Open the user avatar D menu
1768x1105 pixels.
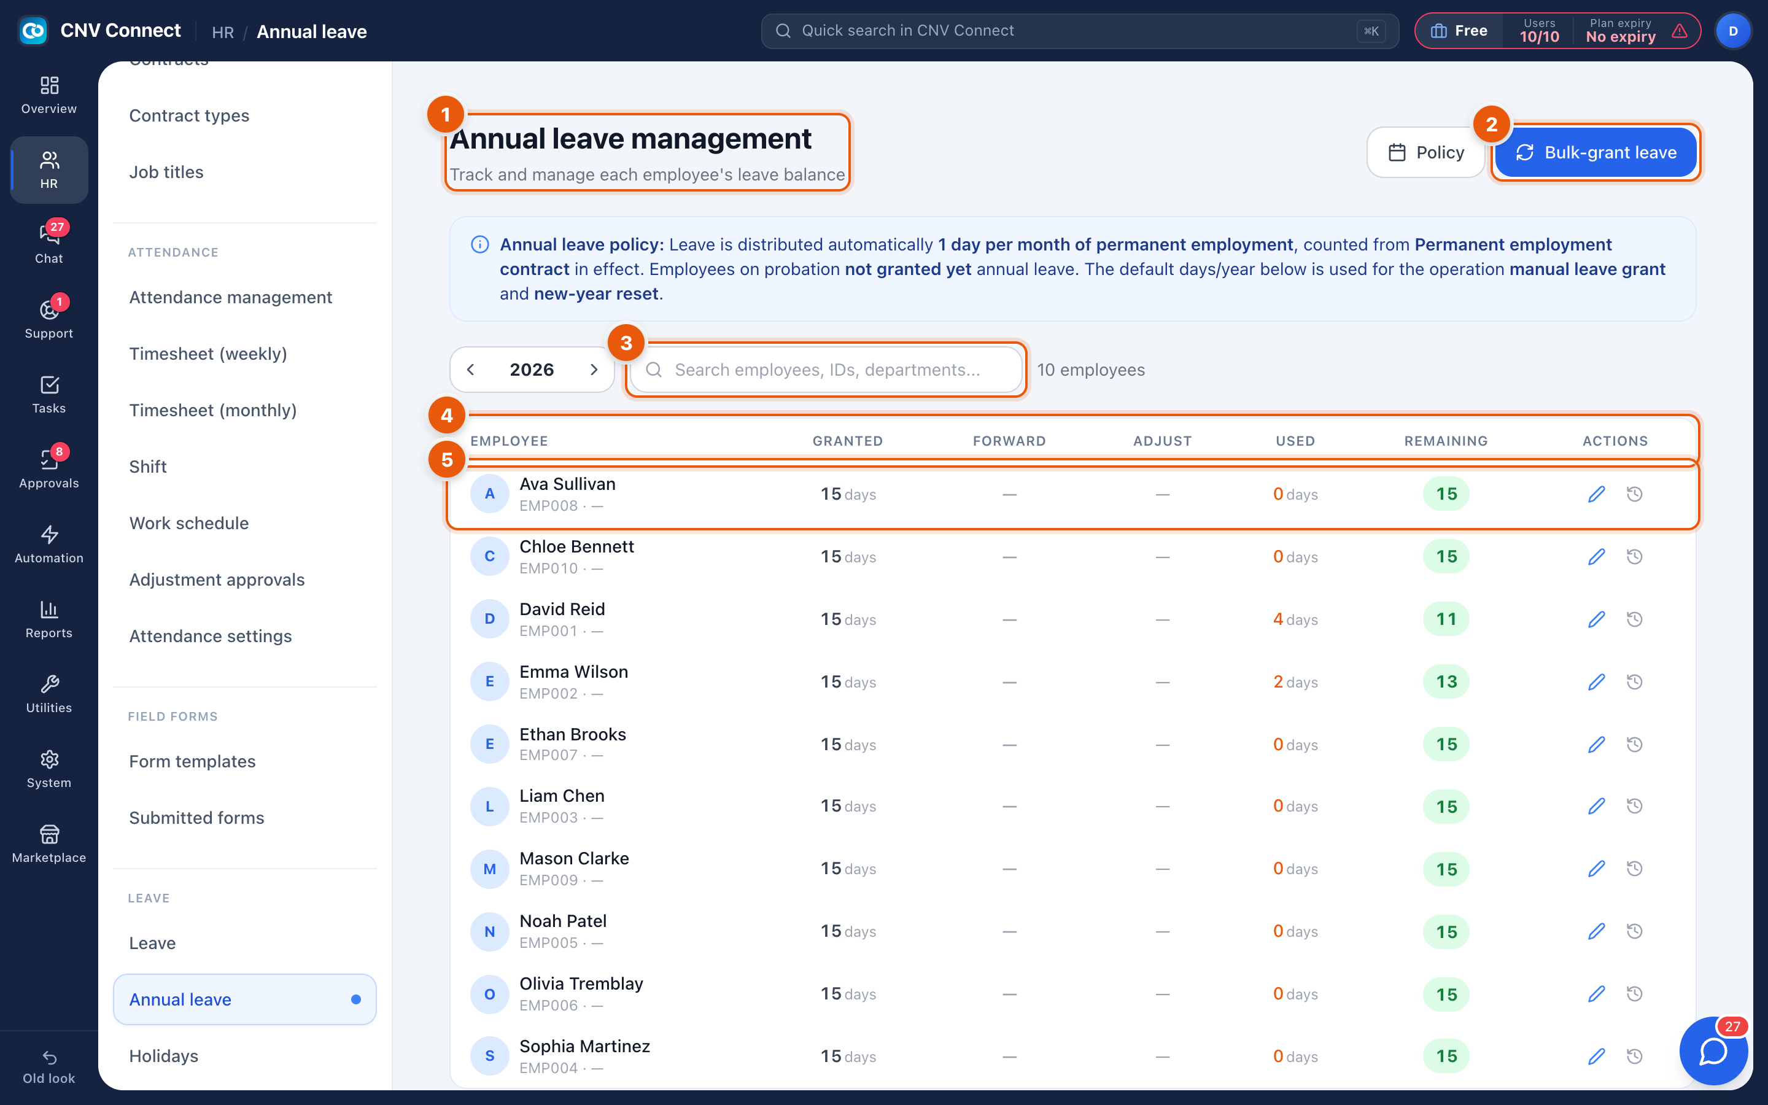click(1733, 31)
